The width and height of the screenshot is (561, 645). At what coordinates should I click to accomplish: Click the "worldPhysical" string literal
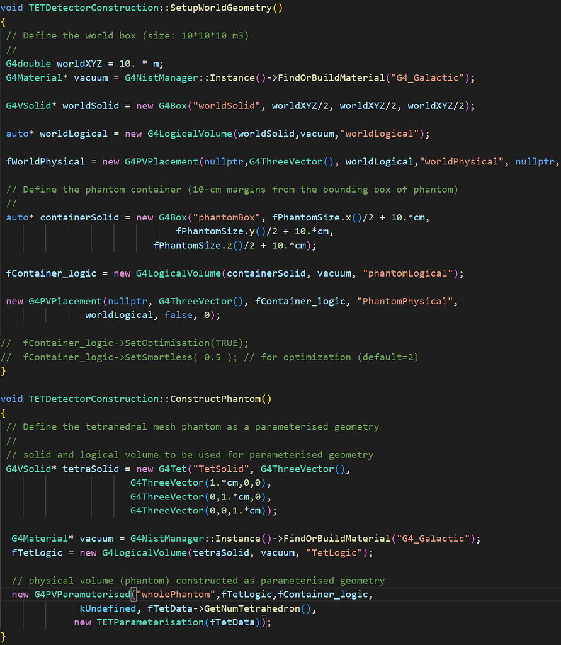coord(464,161)
